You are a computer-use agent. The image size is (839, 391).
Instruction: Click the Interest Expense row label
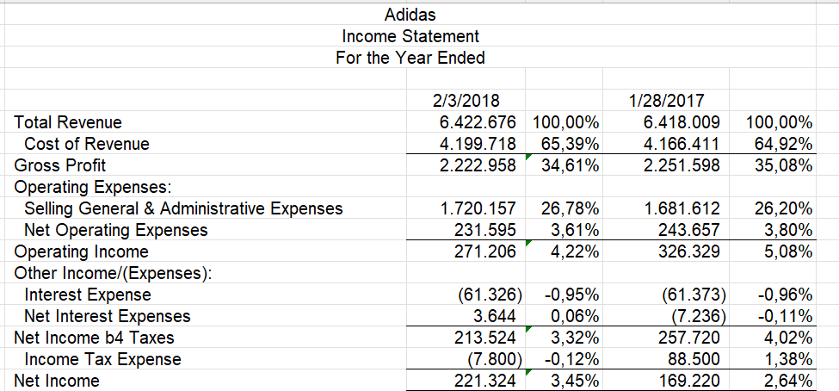[88, 295]
